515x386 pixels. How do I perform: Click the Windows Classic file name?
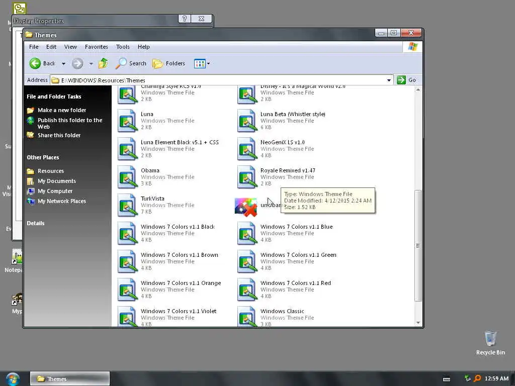pos(282,311)
